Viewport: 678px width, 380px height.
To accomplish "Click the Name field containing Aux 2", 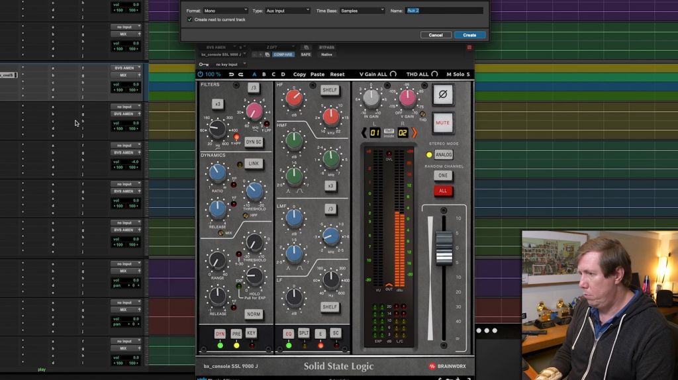I will point(444,11).
